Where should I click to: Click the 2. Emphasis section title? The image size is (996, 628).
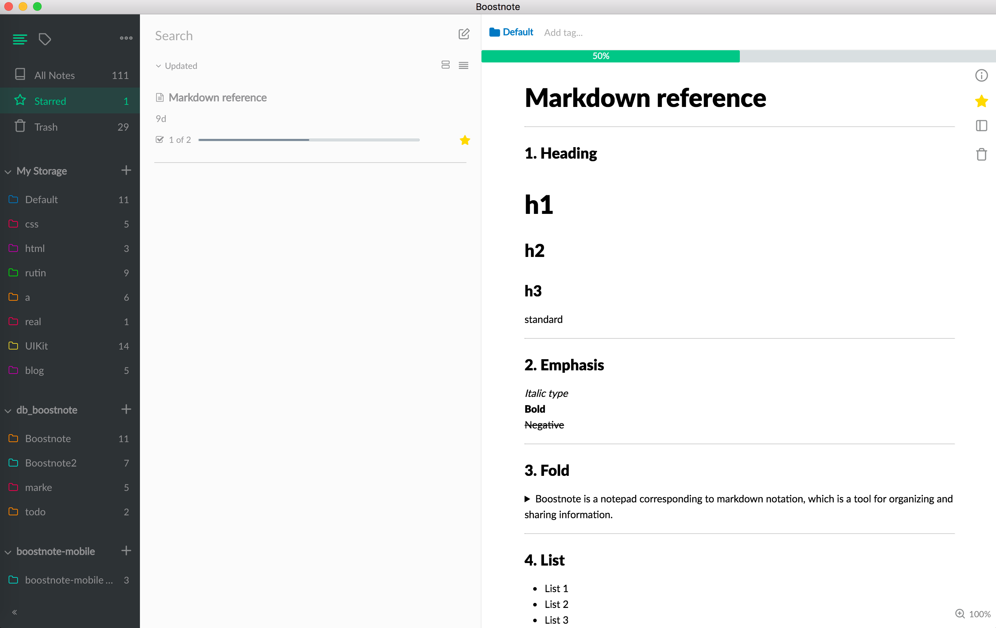tap(564, 365)
